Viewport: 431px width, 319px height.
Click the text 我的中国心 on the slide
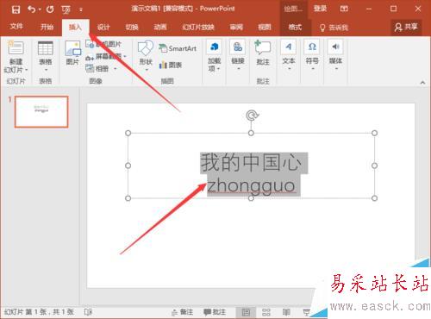[252, 163]
